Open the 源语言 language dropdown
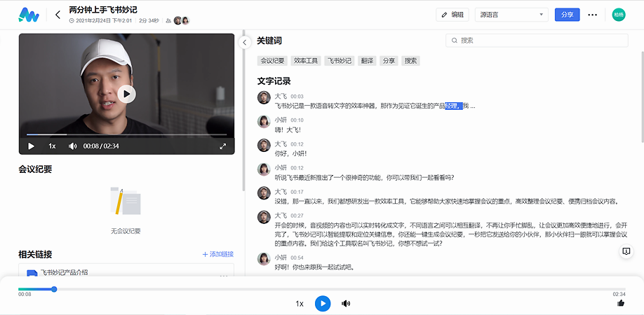This screenshot has width=644, height=315. 513,15
